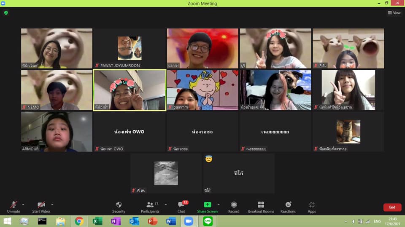The width and height of the screenshot is (405, 227).
Task: Expand the Participants options caret
Action: click(165, 205)
